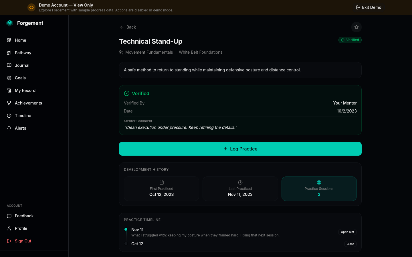Open the Feedback page
412x257 pixels.
pos(34,216)
